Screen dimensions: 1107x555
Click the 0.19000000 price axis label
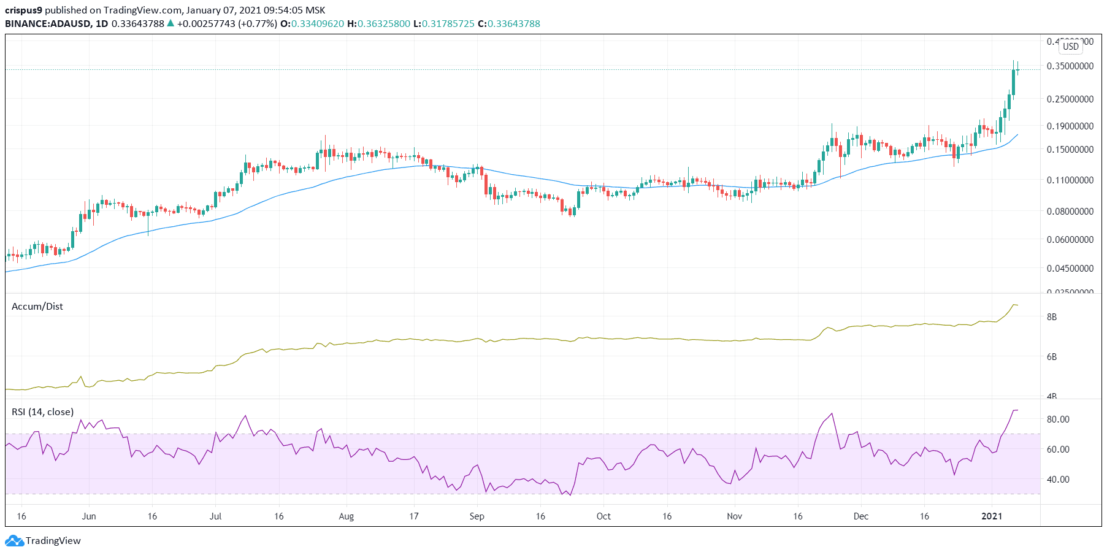1070,126
